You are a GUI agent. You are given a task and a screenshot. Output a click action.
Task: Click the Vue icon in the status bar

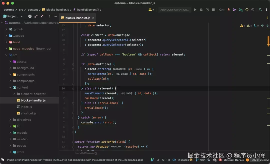[x=152, y=160]
